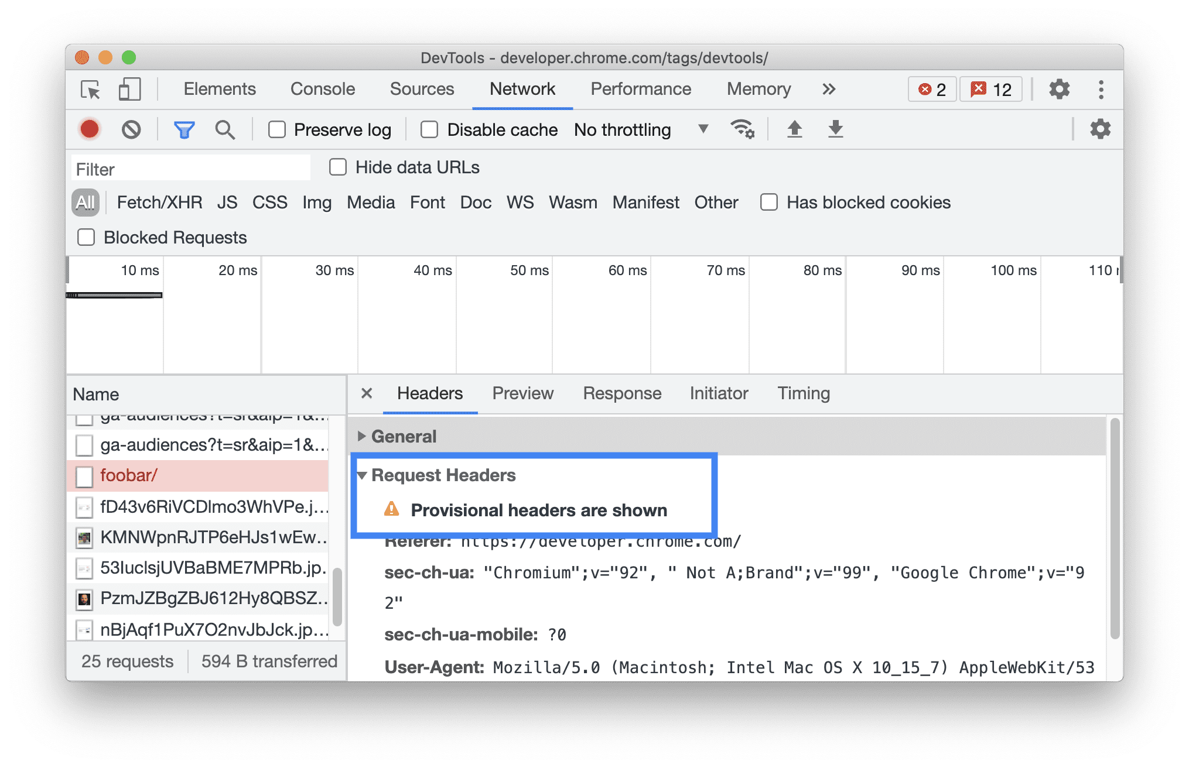Viewport: 1189px width, 768px height.
Task: Toggle Hide data URLs checkbox
Action: [x=337, y=168]
